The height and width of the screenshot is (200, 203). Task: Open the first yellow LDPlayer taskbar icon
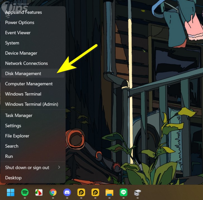(x=81, y=192)
